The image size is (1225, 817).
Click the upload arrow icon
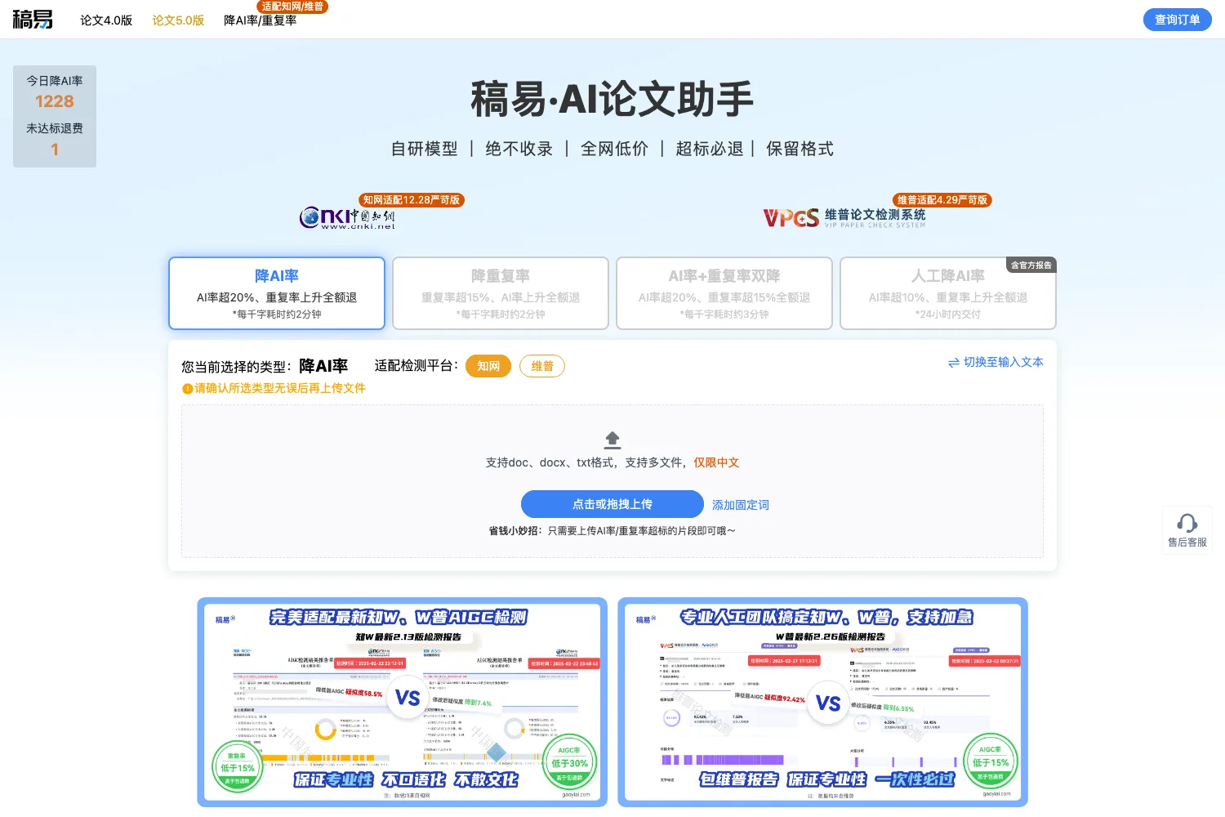click(612, 440)
